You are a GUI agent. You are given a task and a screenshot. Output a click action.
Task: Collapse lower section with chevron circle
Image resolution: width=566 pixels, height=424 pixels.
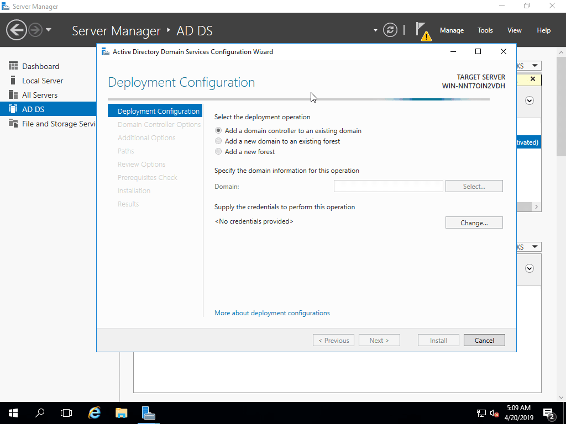pyautogui.click(x=530, y=269)
